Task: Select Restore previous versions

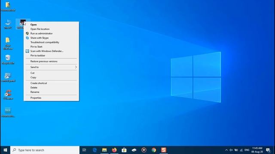Action: pyautogui.click(x=51, y=61)
